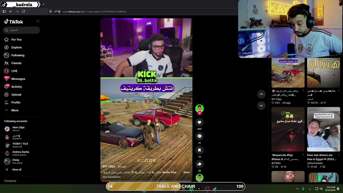Click the For You home icon
343x193 pixels.
(6, 39)
